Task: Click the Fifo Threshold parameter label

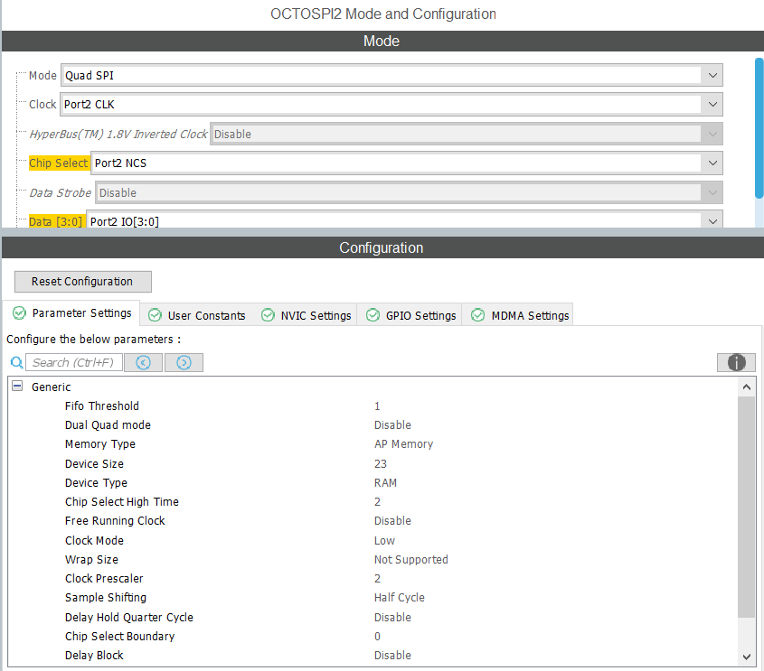Action: coord(102,405)
